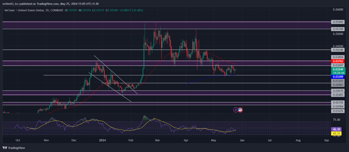Select the Nov label on the date axis
Image resolution: width=349 pixels, height=152 pixels.
point(46,140)
